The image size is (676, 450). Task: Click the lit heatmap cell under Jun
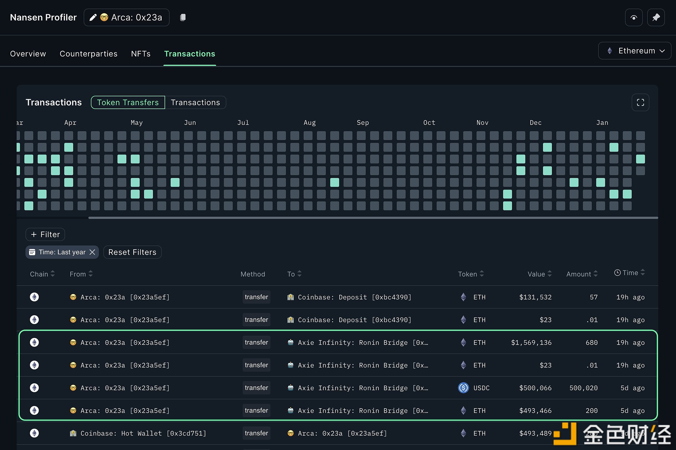(x=175, y=183)
